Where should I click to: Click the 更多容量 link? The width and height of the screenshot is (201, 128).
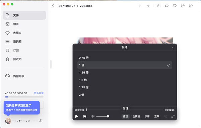tap(39, 93)
